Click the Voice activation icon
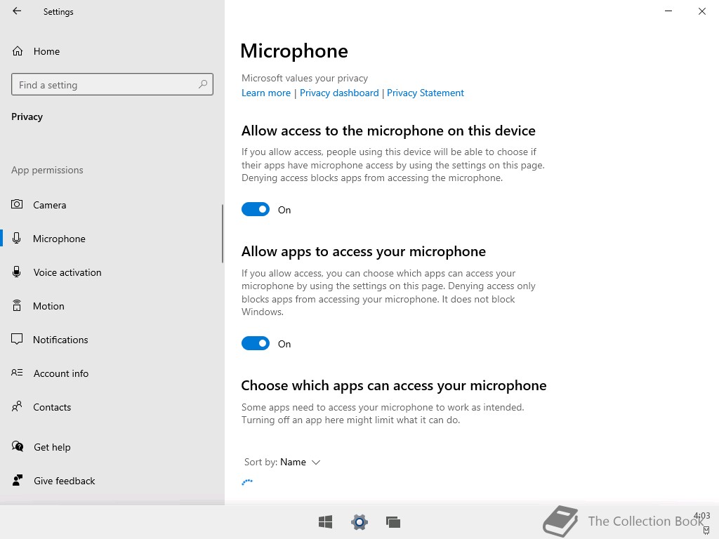Screen dimensions: 719x539 point(17,272)
